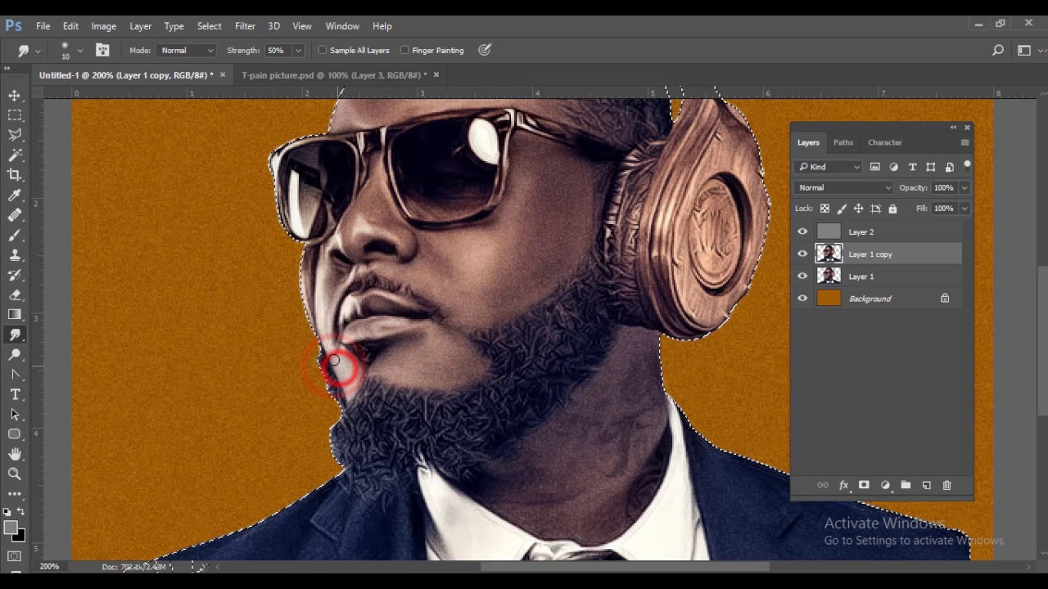Open the layer filter Kind dropdown
This screenshot has width=1048, height=589.
click(829, 167)
